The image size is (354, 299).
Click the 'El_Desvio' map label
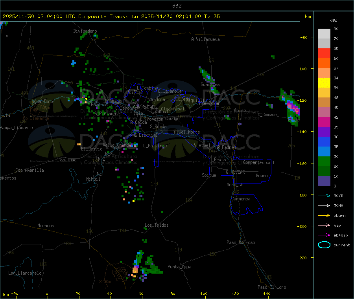coord(92,149)
